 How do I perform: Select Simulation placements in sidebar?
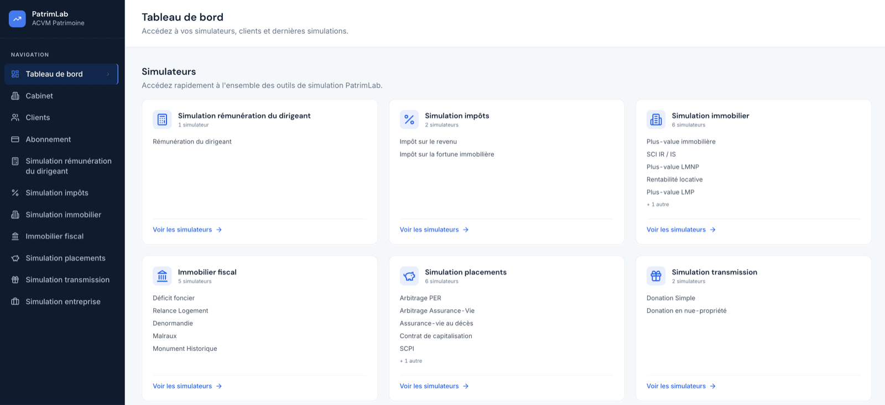coord(61,258)
